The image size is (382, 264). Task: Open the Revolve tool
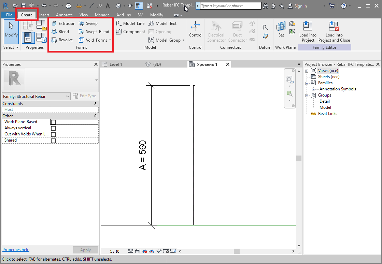tap(65, 40)
